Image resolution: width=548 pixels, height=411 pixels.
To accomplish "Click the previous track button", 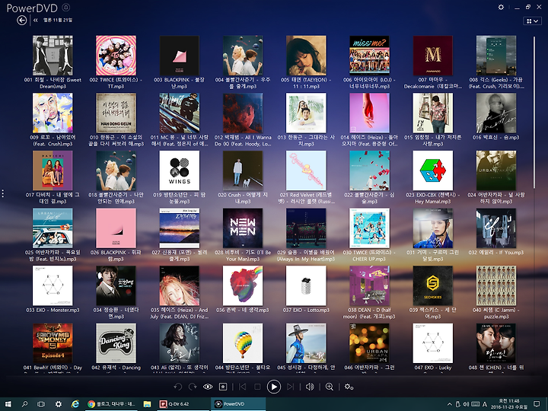I will point(242,387).
